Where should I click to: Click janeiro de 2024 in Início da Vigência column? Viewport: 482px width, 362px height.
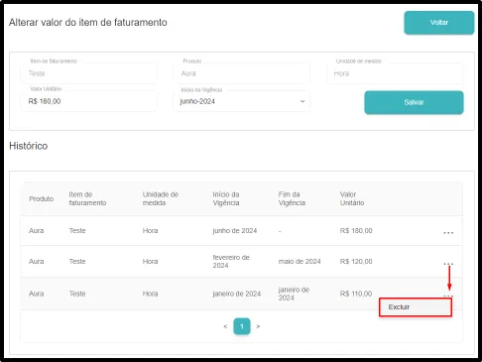point(237,294)
